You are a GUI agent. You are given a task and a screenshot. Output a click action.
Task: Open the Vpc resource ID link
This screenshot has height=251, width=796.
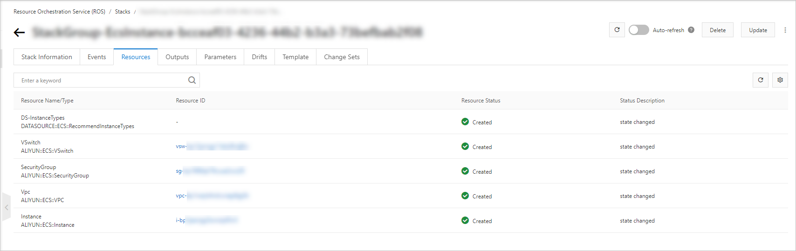(x=212, y=196)
